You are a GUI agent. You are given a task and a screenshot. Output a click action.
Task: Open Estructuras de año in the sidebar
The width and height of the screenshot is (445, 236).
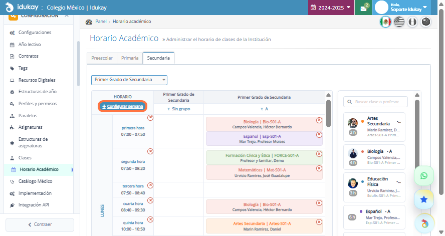pyautogui.click(x=38, y=92)
